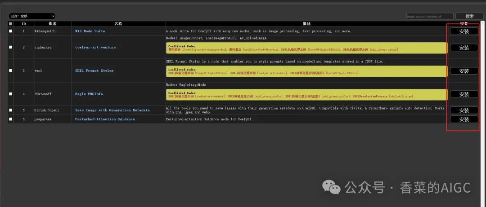
Task: Open the Perturbed-Attention Guidance link
Action: point(105,119)
